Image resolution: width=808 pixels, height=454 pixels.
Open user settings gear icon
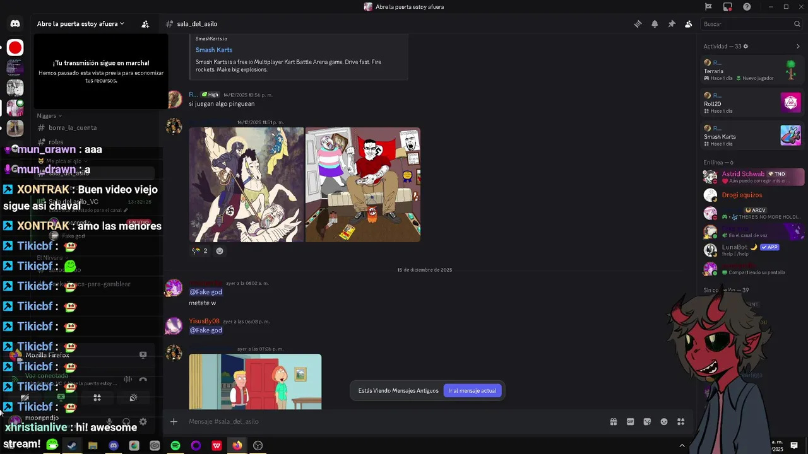143,422
